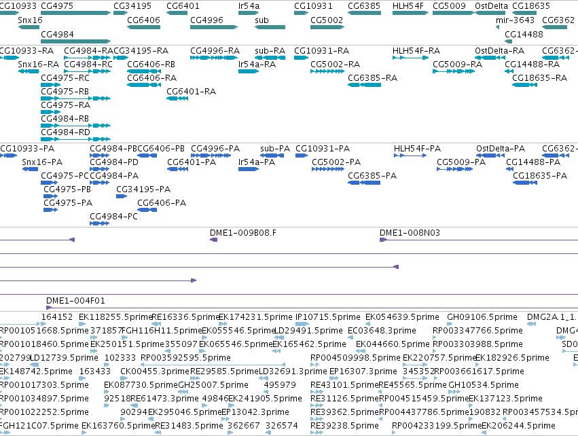Open protein CG4984-PD label
Image resolution: width=578 pixels, height=436 pixels.
click(114, 162)
